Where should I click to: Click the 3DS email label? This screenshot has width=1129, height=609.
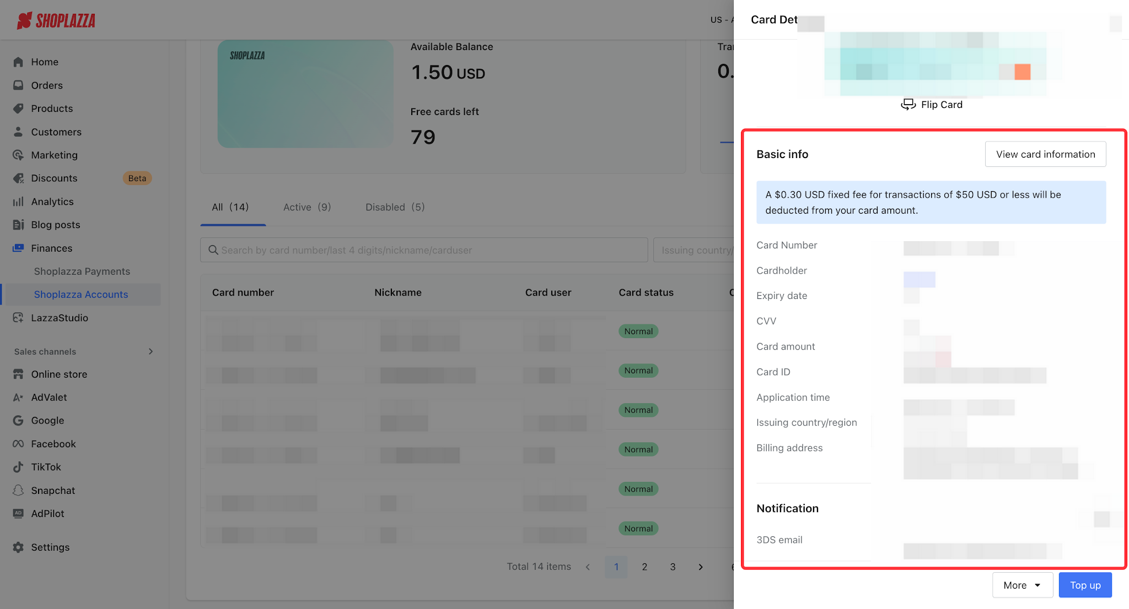coord(779,540)
